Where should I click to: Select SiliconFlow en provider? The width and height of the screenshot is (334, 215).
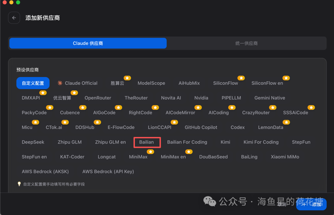coord(267,83)
